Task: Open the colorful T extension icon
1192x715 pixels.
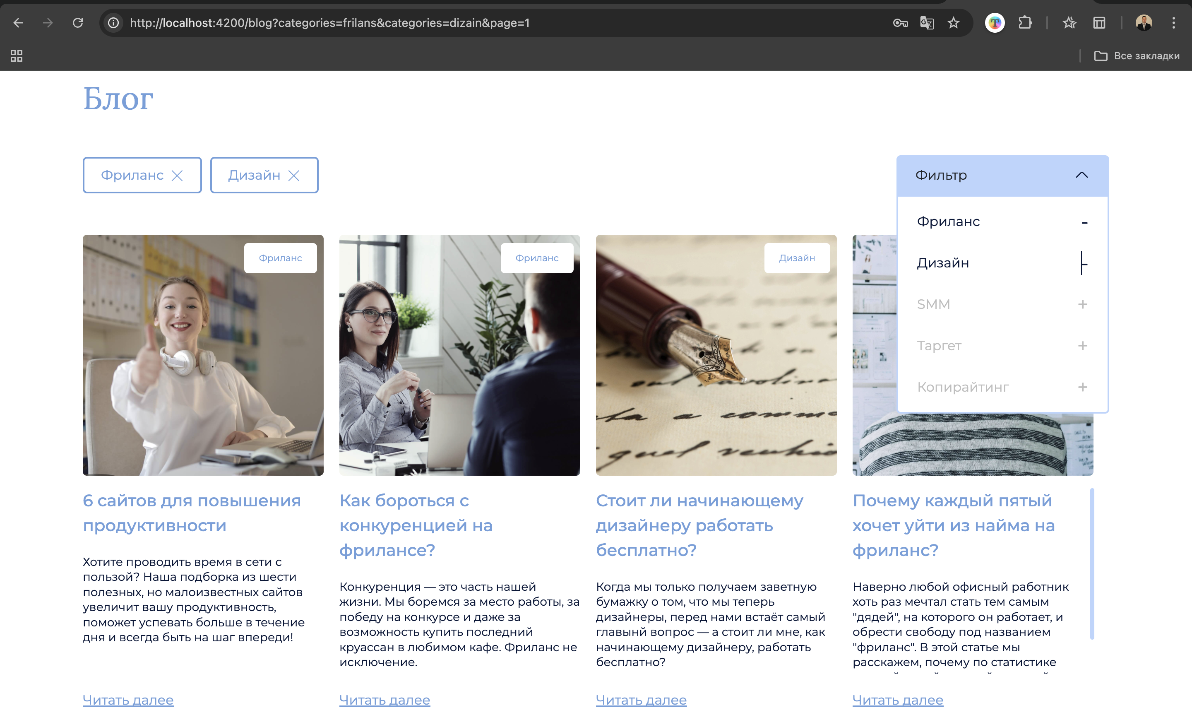Action: click(995, 23)
